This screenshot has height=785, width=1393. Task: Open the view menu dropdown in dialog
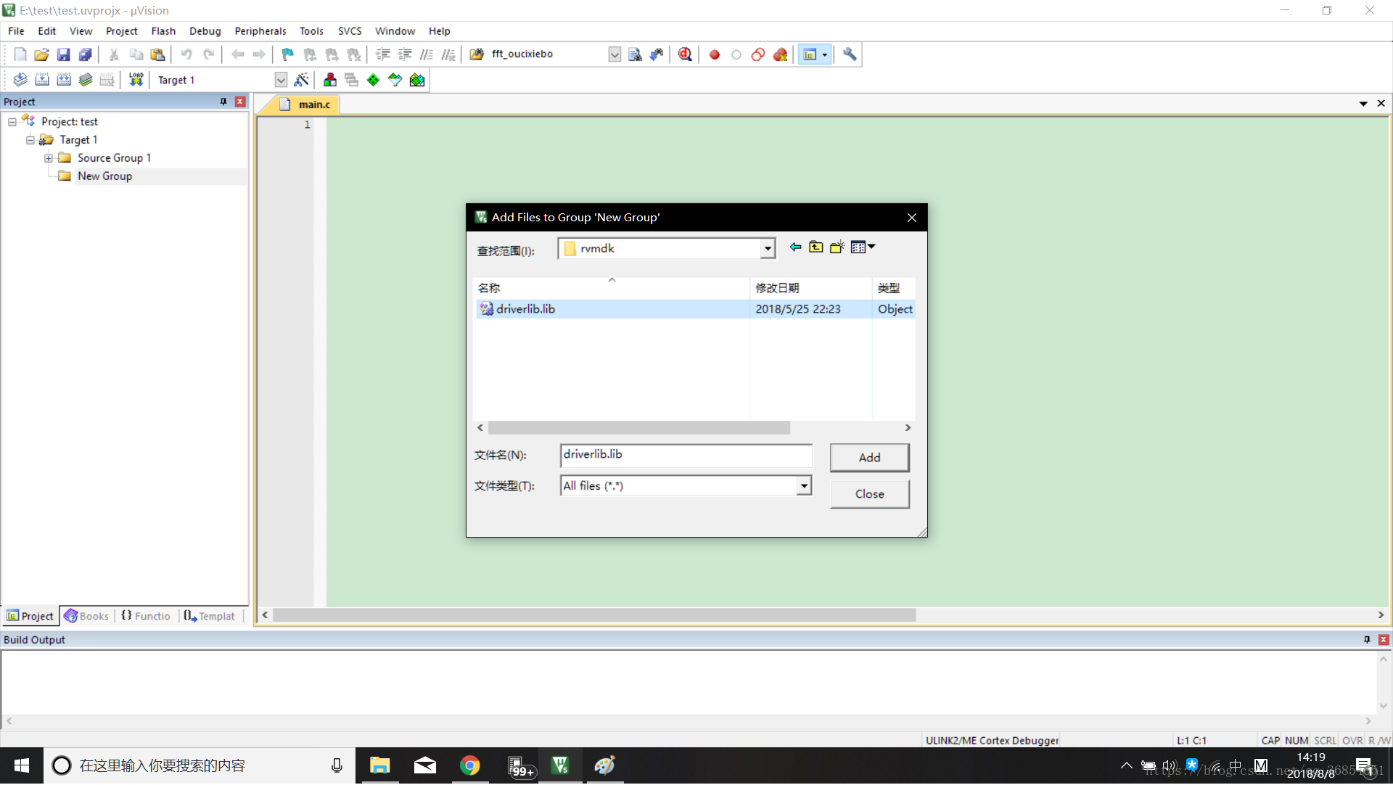coord(863,247)
